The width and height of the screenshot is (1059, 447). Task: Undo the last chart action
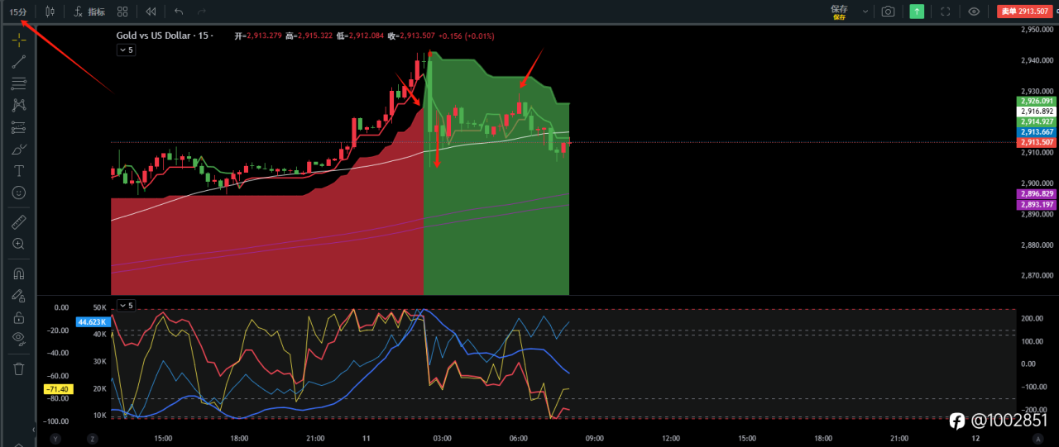pos(179,12)
